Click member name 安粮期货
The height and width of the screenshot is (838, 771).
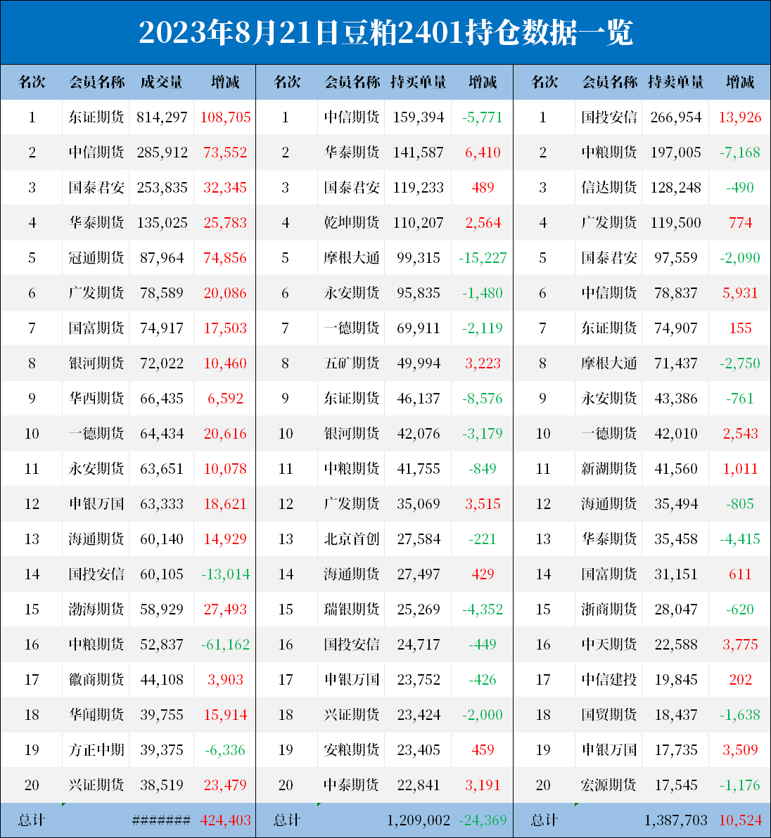point(352,750)
